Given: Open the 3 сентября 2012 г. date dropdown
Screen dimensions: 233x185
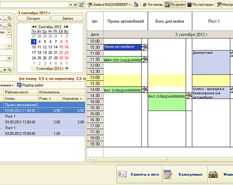Looking at the screenshot, I should tap(67, 68).
